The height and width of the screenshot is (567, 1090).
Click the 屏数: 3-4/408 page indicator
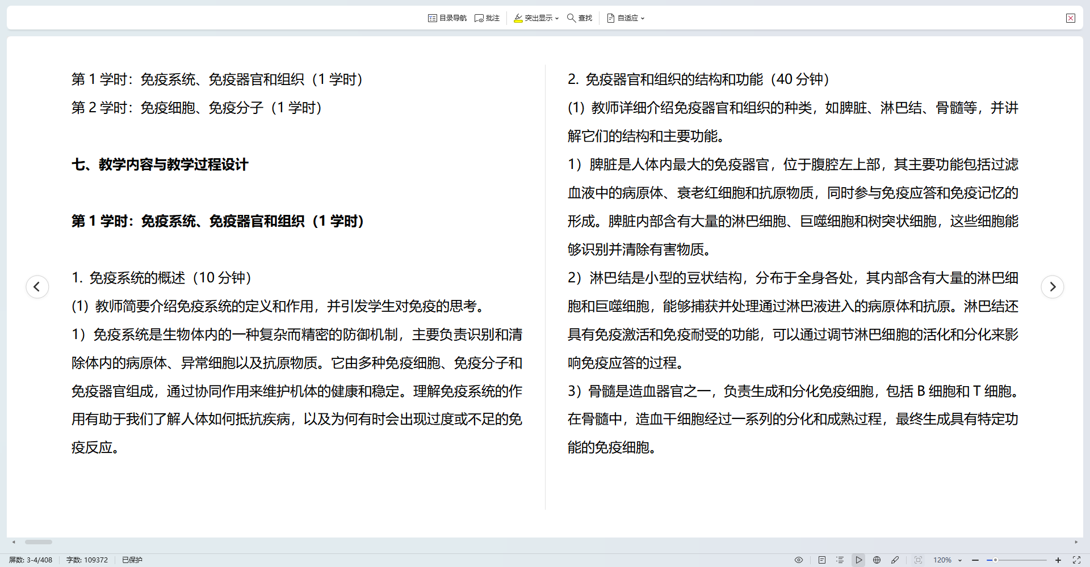tap(31, 560)
